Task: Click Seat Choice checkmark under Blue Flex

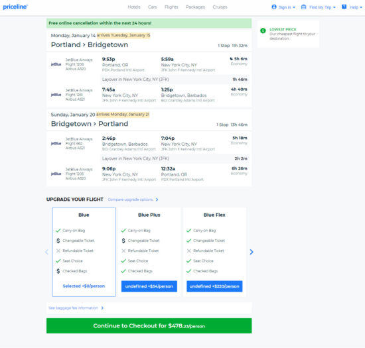Action: point(188,261)
